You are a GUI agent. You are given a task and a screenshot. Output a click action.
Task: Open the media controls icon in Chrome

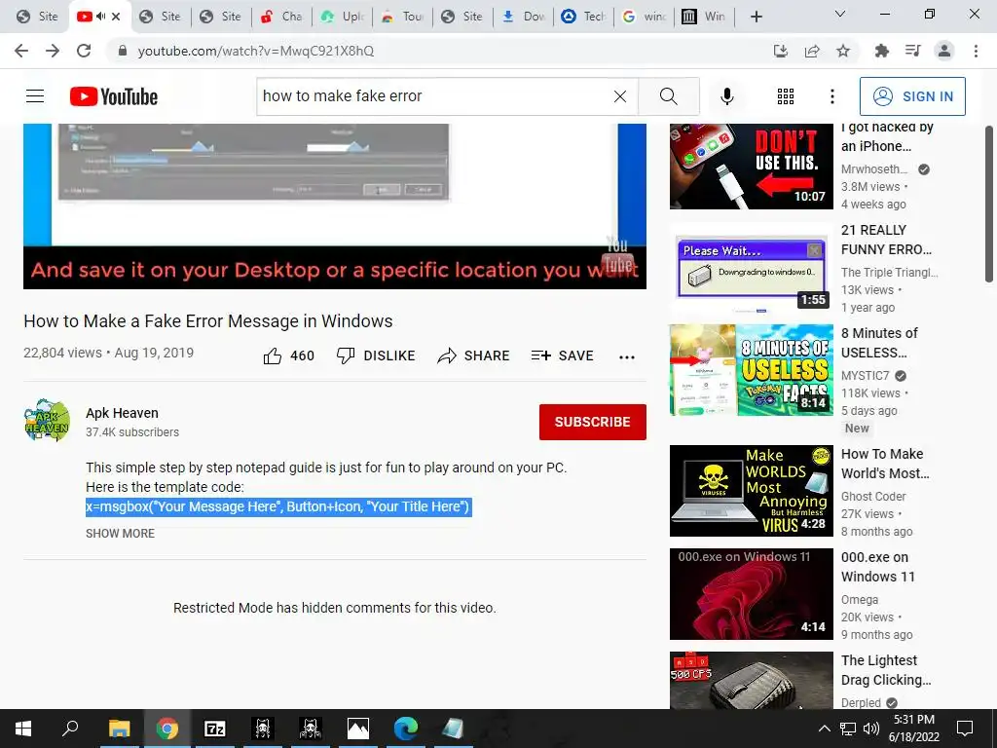click(x=912, y=51)
